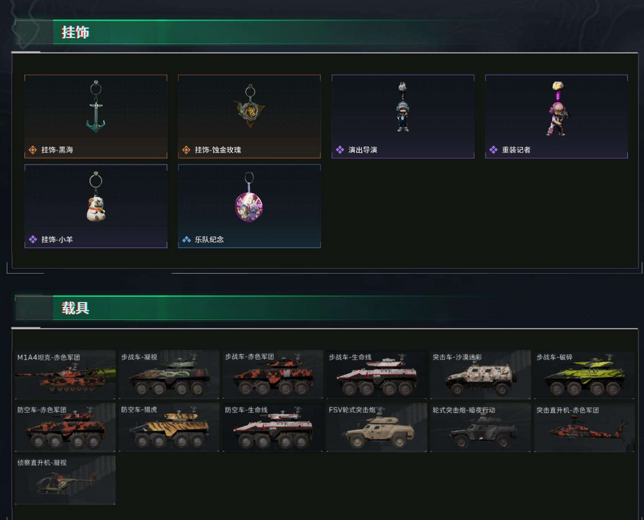Pick the 步战车-破碎 vehicle skin

(x=585, y=374)
